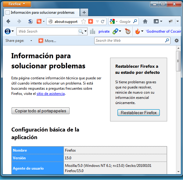The image size is (183, 180).
Task: Click the Web Search magnifier icon
Action: [x=81, y=31]
